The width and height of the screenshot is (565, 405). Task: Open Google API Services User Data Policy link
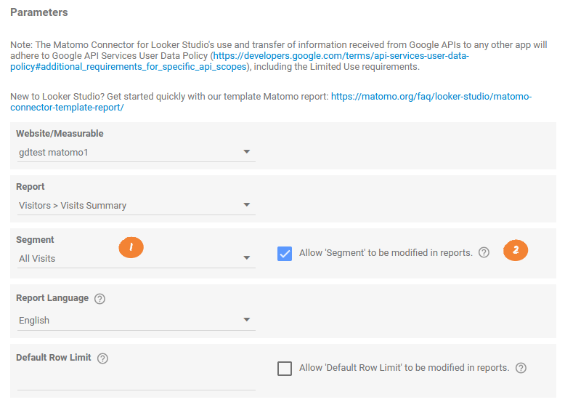(x=340, y=56)
